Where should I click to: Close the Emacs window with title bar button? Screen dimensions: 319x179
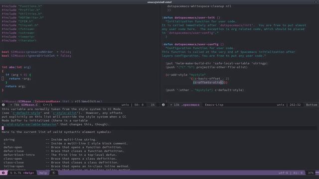pyautogui.click(x=316, y=2)
